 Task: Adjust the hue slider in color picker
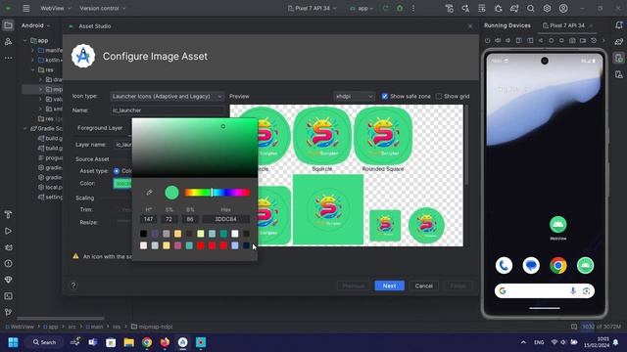pos(217,193)
